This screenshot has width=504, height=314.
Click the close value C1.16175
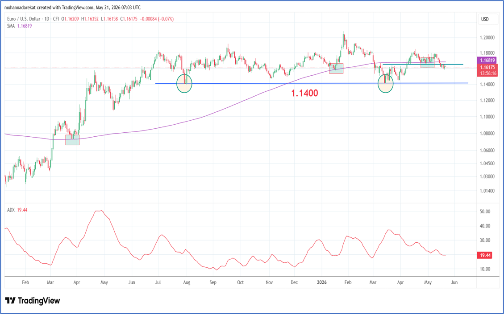click(129, 19)
